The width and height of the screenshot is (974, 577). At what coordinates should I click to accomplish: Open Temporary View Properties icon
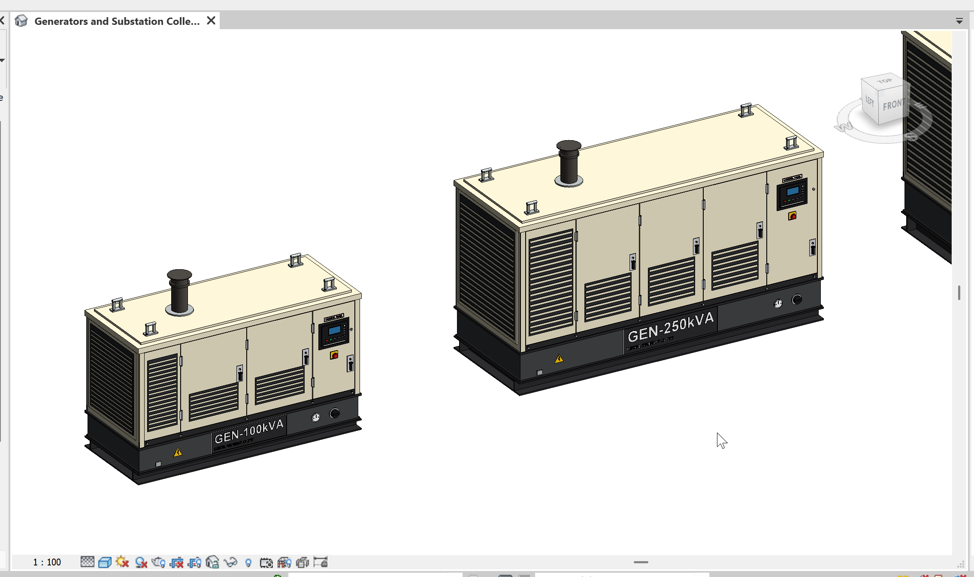tap(266, 562)
